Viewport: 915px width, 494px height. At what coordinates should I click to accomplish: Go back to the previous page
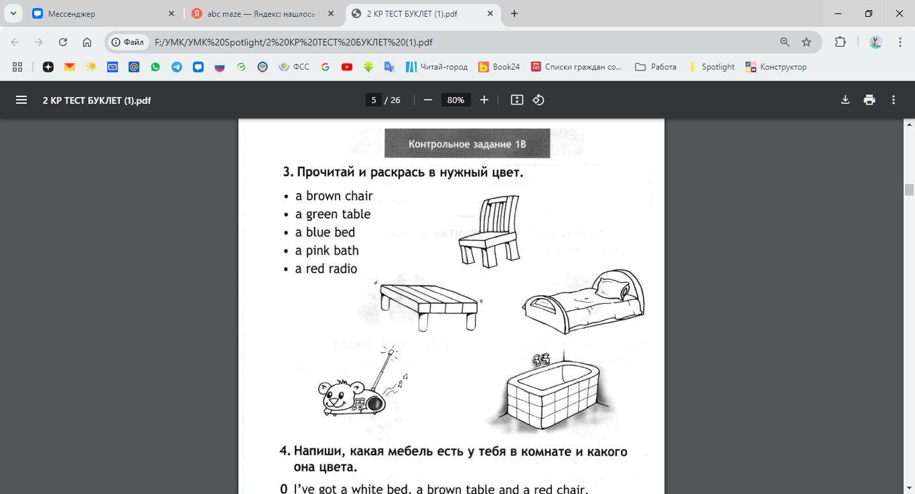click(x=15, y=42)
